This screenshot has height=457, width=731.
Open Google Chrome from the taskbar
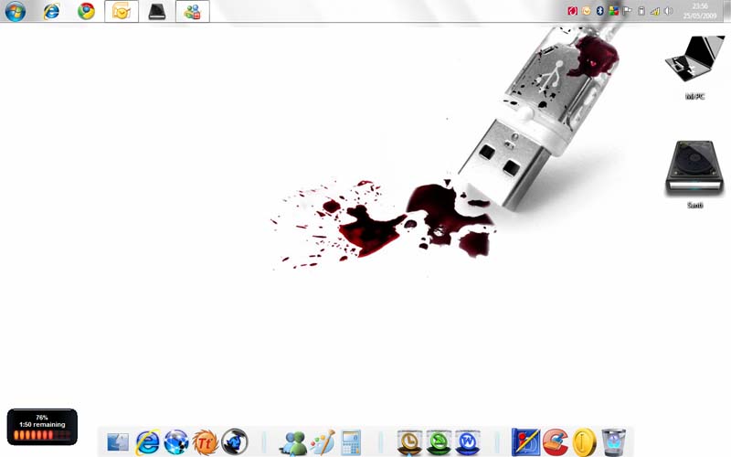86,11
